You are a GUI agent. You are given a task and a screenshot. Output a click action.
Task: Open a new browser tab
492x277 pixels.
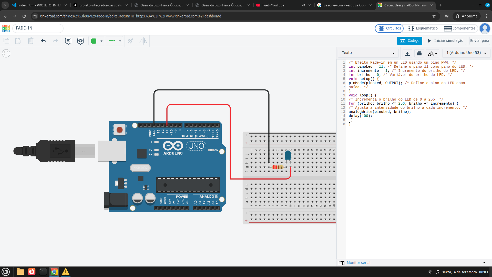441,5
